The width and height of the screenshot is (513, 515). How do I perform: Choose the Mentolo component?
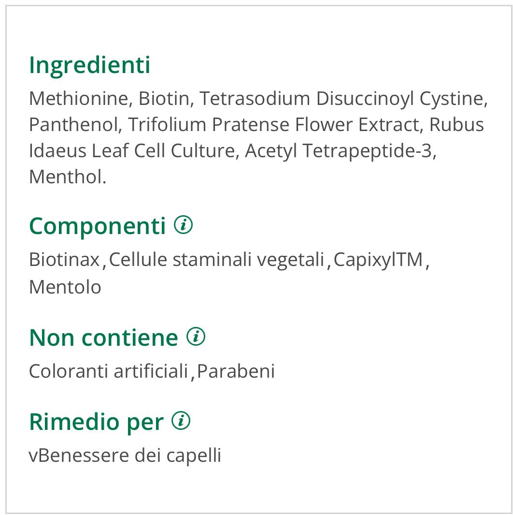pyautogui.click(x=65, y=287)
